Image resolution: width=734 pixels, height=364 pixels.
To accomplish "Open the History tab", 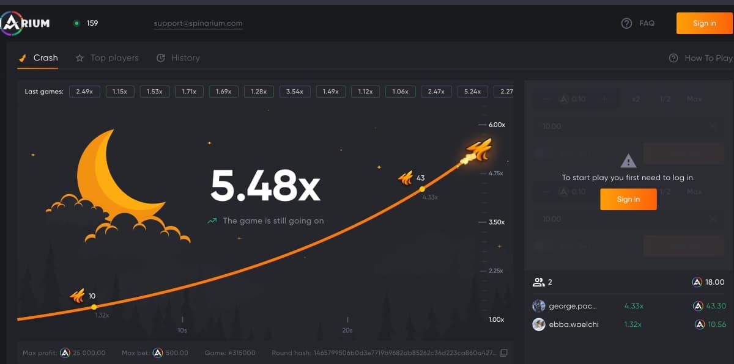I will coord(178,58).
